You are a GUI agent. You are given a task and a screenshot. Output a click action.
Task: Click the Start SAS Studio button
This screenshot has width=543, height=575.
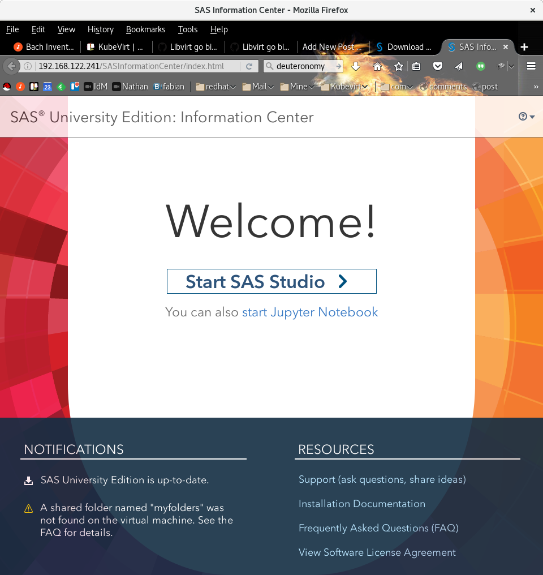click(271, 281)
